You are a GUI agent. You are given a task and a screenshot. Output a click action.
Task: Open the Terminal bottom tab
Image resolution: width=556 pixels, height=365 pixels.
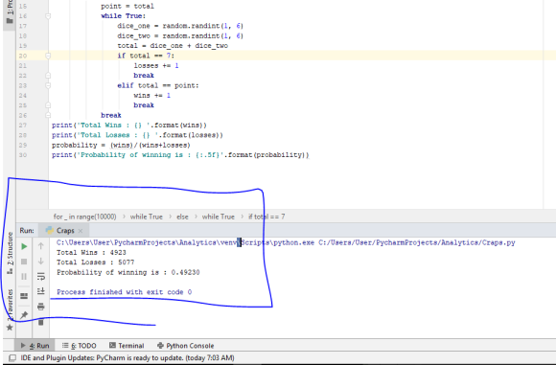pyautogui.click(x=127, y=346)
